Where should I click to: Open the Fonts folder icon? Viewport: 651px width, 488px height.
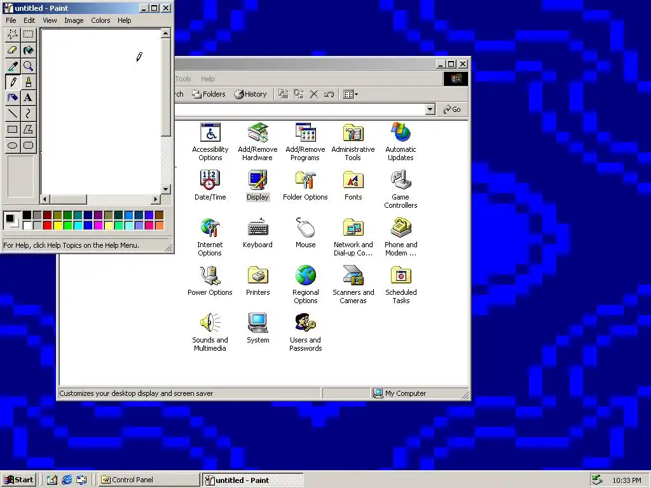(x=353, y=185)
